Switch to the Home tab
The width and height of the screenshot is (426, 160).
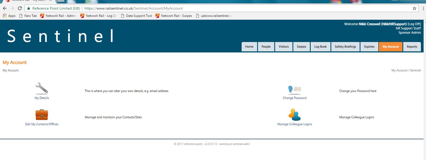tap(249, 47)
